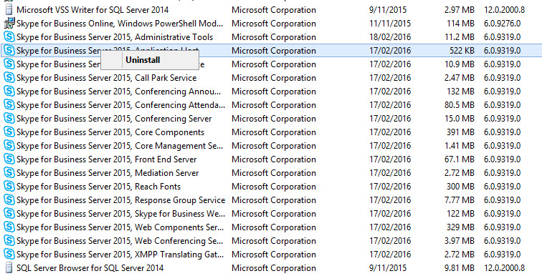Screen dimensions: 542x276
Task: Click the Skype icon of the 522 KB entry
Action: tap(9, 51)
